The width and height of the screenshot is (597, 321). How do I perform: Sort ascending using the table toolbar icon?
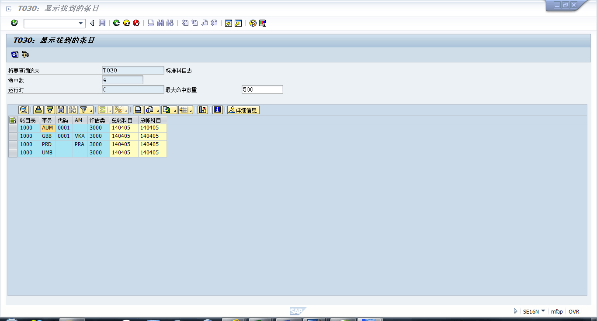[38, 110]
